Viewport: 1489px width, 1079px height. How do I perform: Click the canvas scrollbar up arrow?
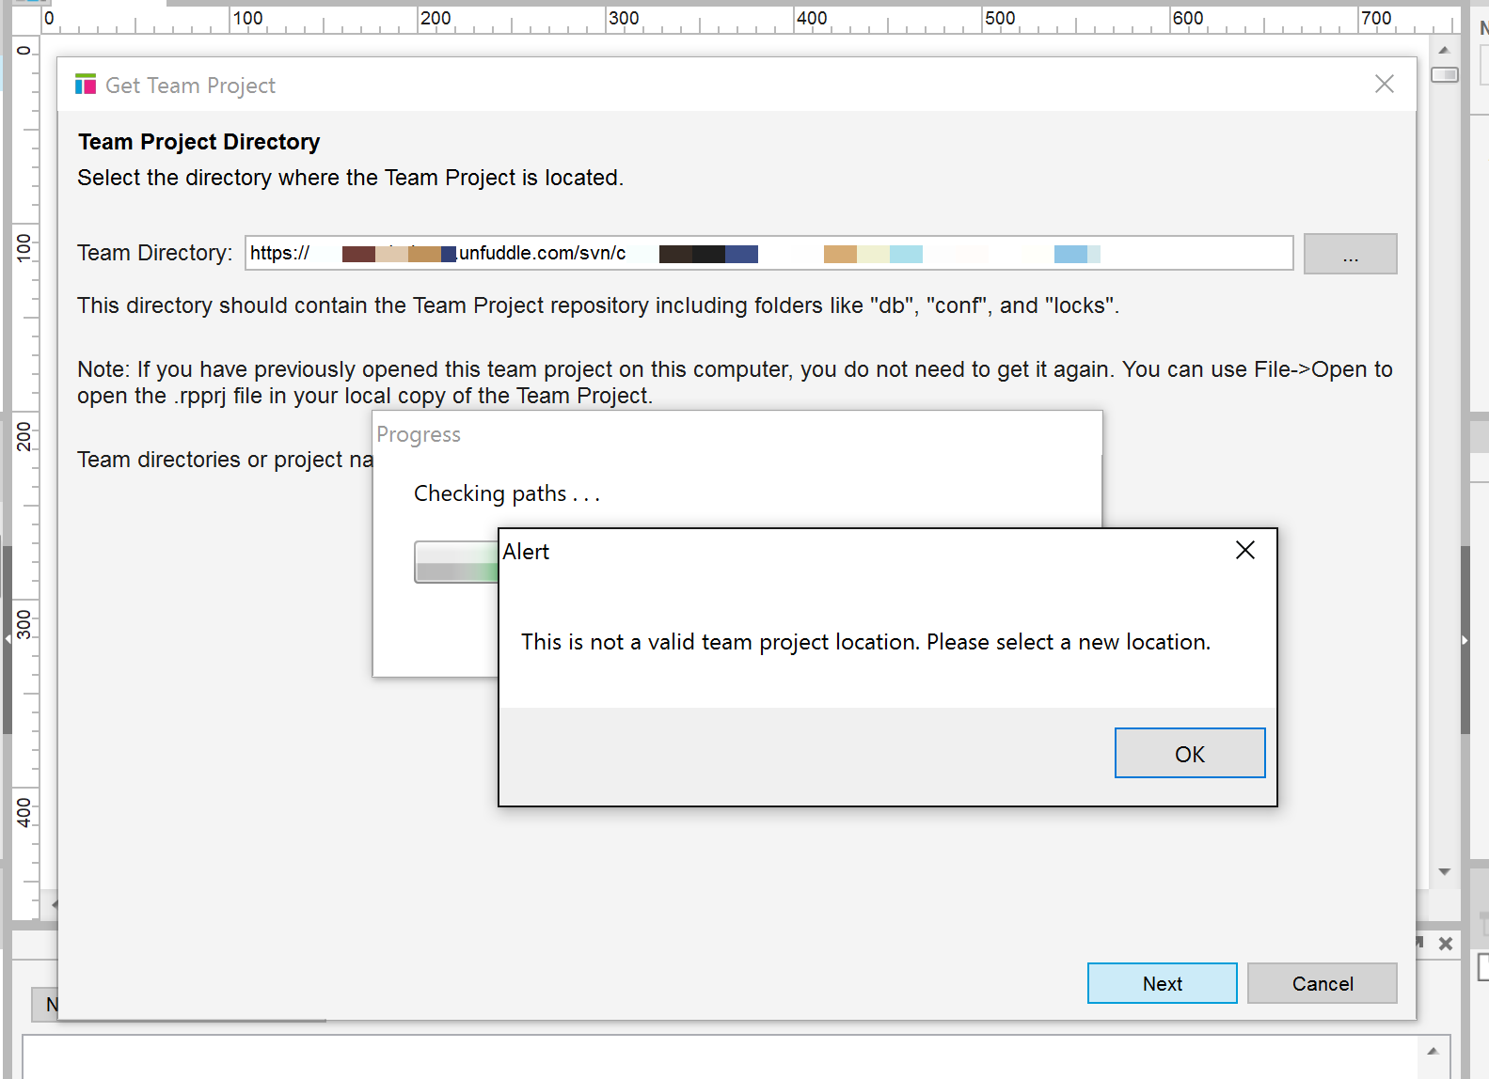1445,50
